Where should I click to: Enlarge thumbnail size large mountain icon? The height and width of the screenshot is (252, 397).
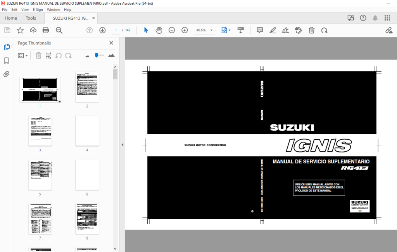pyautogui.click(x=111, y=56)
